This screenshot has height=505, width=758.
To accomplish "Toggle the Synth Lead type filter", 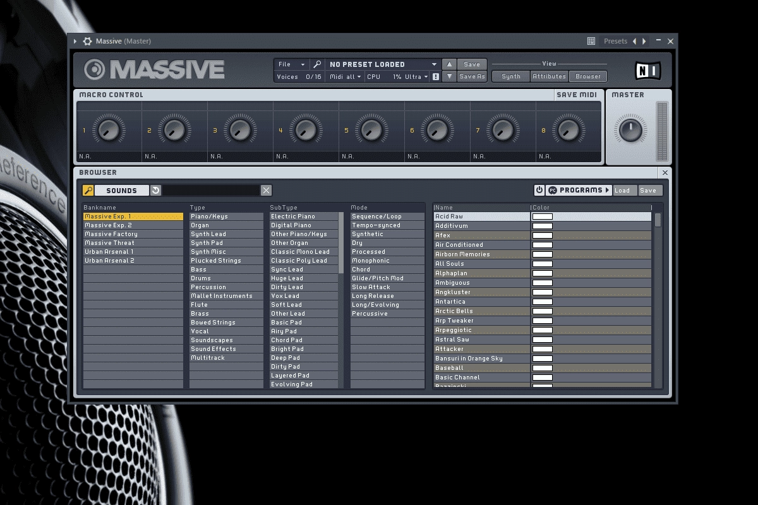I will tap(226, 234).
